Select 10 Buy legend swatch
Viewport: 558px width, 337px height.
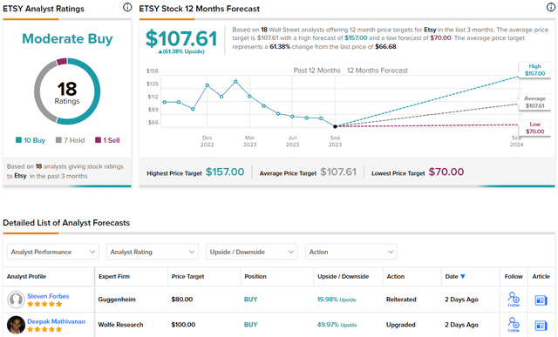[x=18, y=140]
